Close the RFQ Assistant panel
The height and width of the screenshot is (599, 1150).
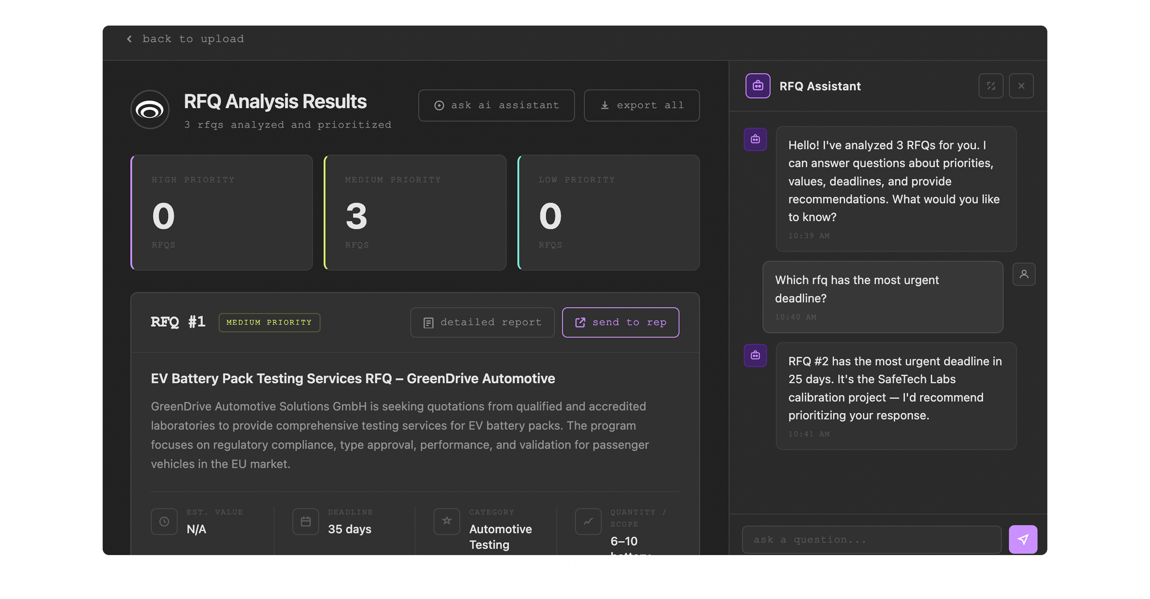[1021, 86]
